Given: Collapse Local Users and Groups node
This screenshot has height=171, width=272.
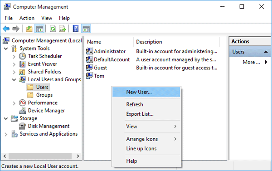Looking at the screenshot, I should (14, 80).
